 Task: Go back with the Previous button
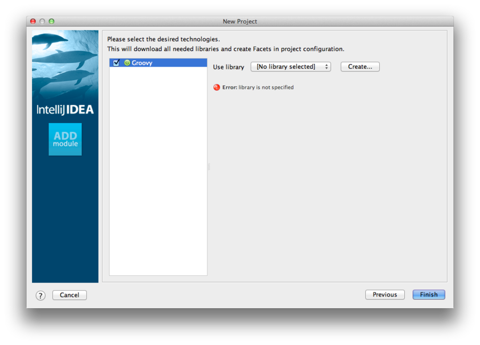[x=385, y=295]
